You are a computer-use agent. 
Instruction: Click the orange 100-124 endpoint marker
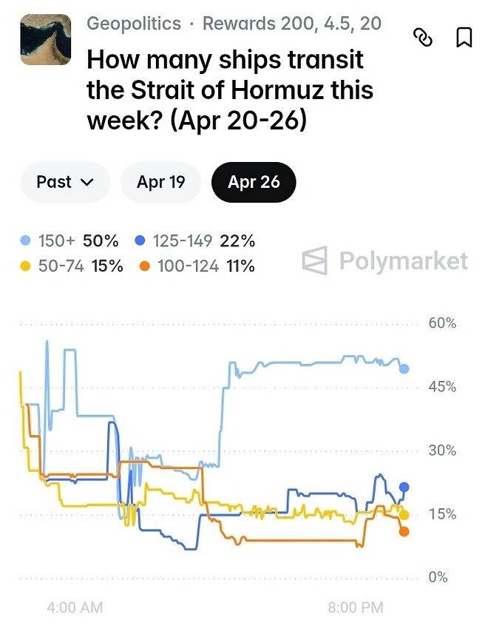[x=404, y=531]
